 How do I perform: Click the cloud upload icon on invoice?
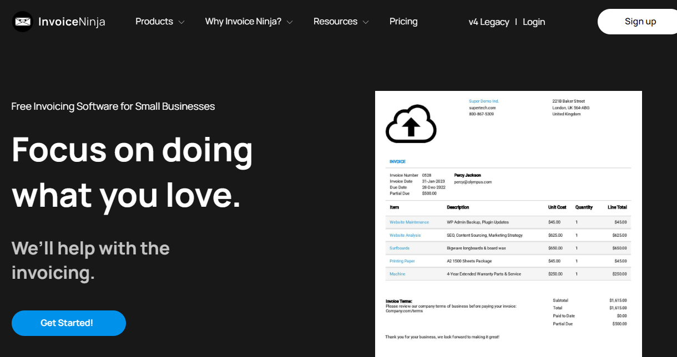411,124
